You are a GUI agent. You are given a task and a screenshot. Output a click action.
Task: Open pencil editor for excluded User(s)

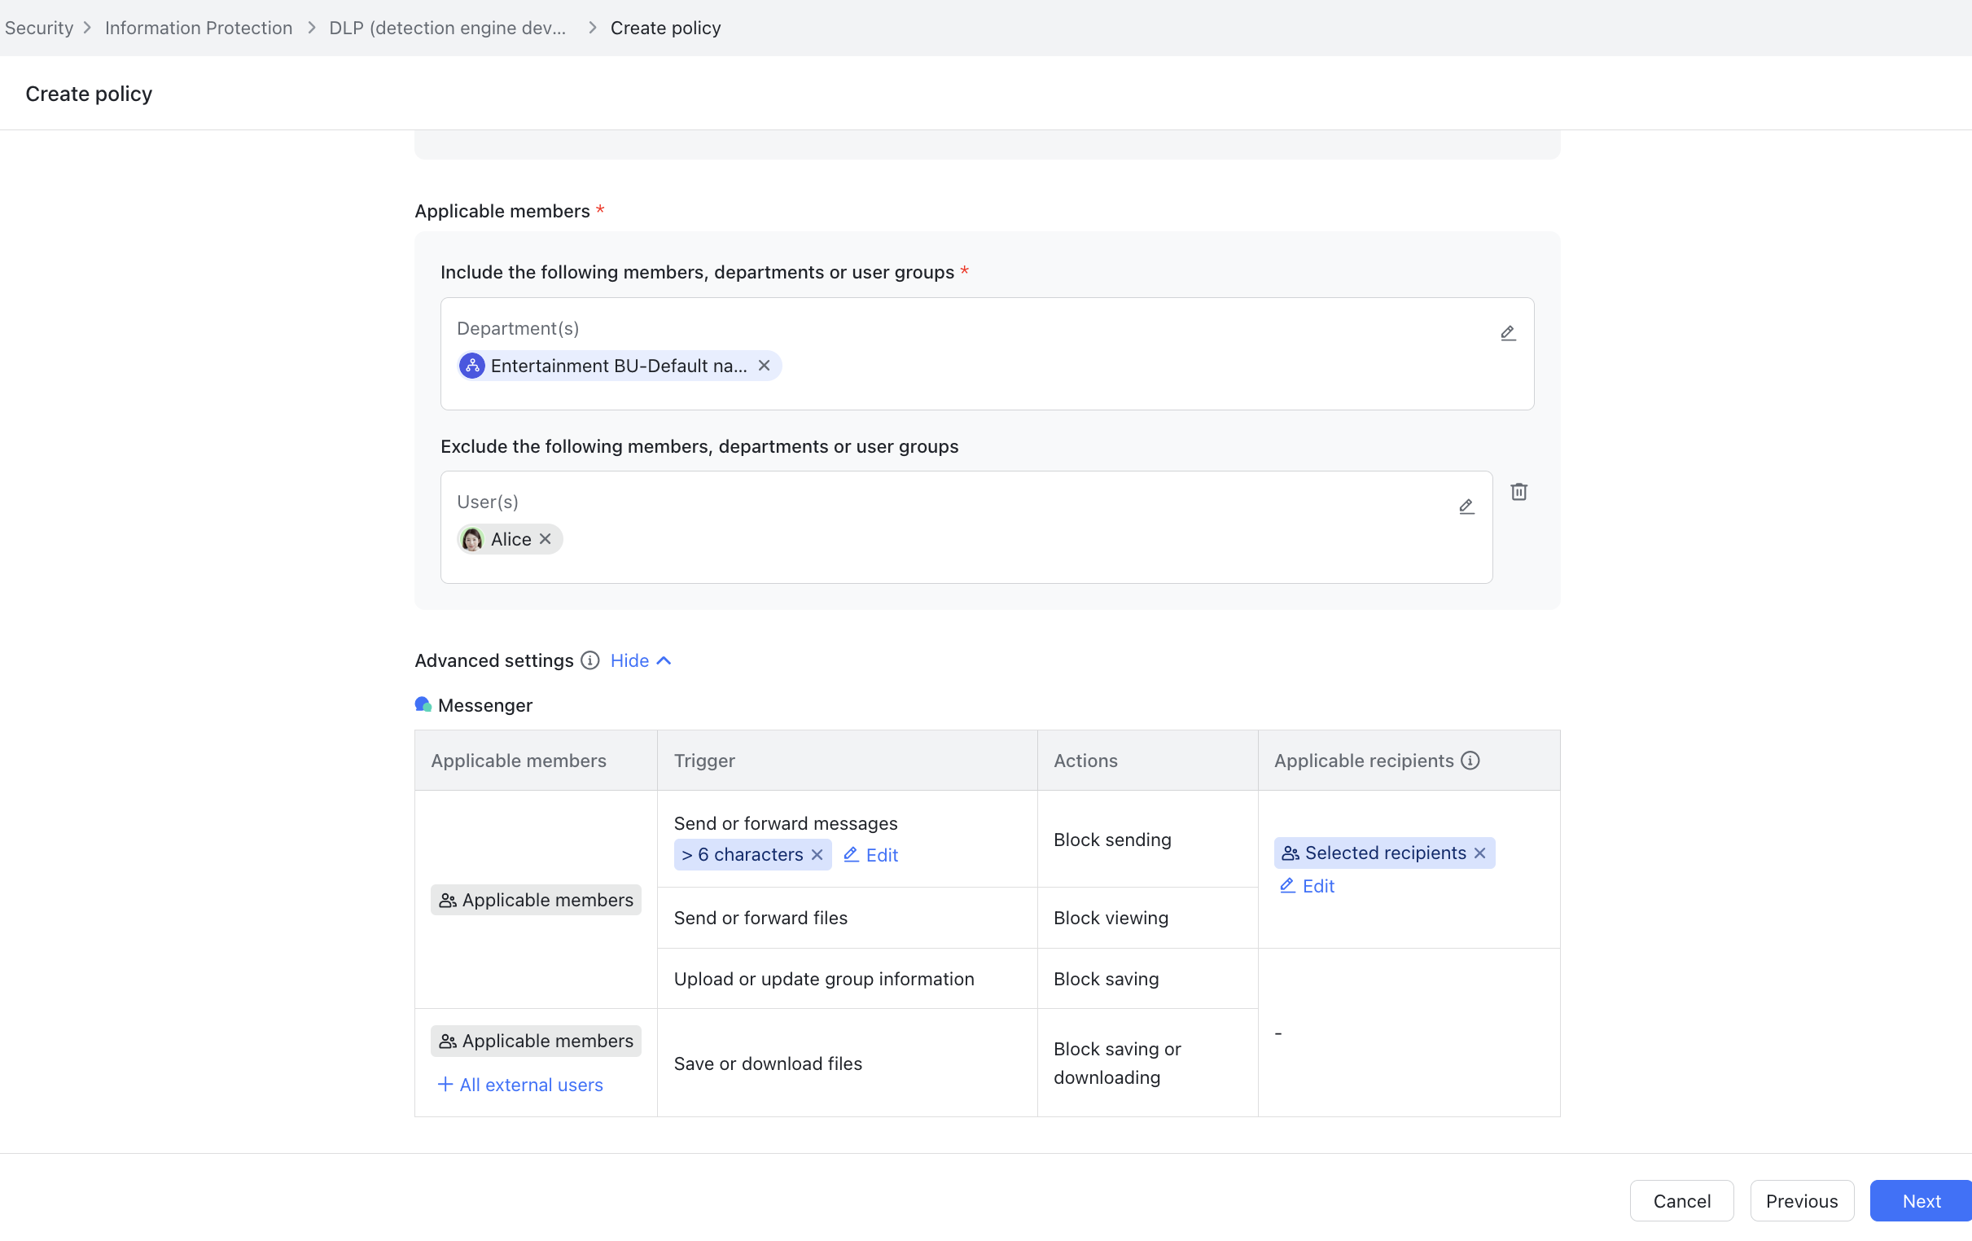1466,507
